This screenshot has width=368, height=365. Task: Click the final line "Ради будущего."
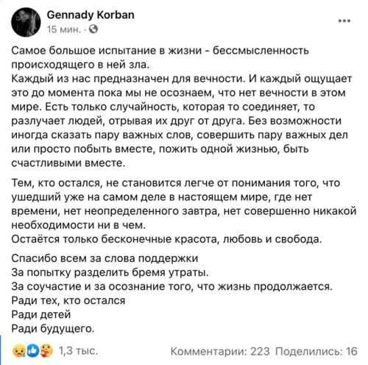[x=53, y=328]
